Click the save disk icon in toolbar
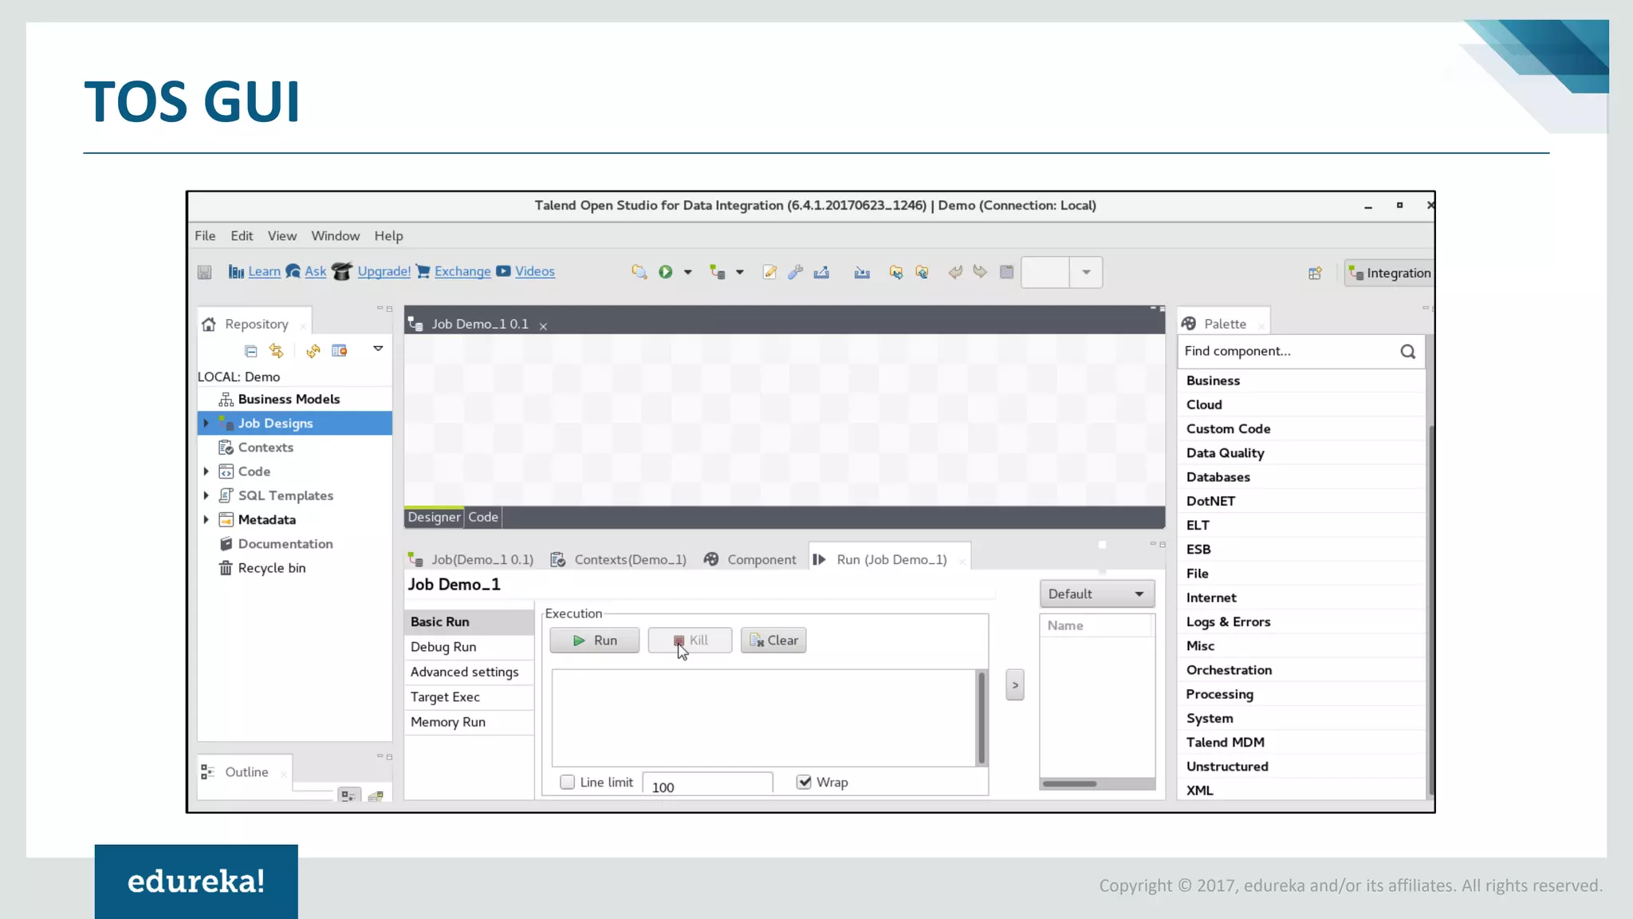1633x919 pixels. pyautogui.click(x=205, y=272)
